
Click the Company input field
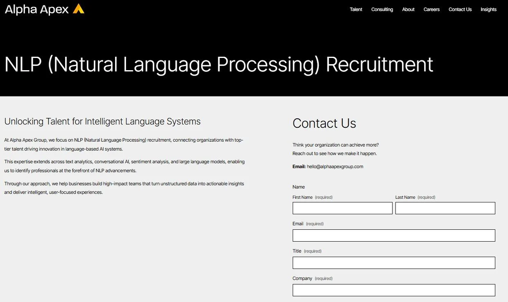[394, 290]
